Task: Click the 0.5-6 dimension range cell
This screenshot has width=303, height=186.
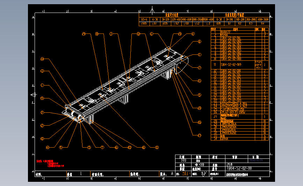Action: (x=144, y=20)
